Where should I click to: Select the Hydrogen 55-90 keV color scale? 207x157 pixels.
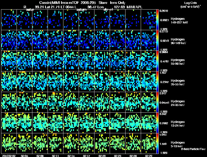[157, 61]
